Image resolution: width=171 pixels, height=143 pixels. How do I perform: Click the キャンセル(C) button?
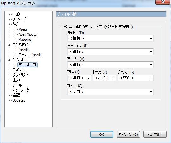(128, 134)
